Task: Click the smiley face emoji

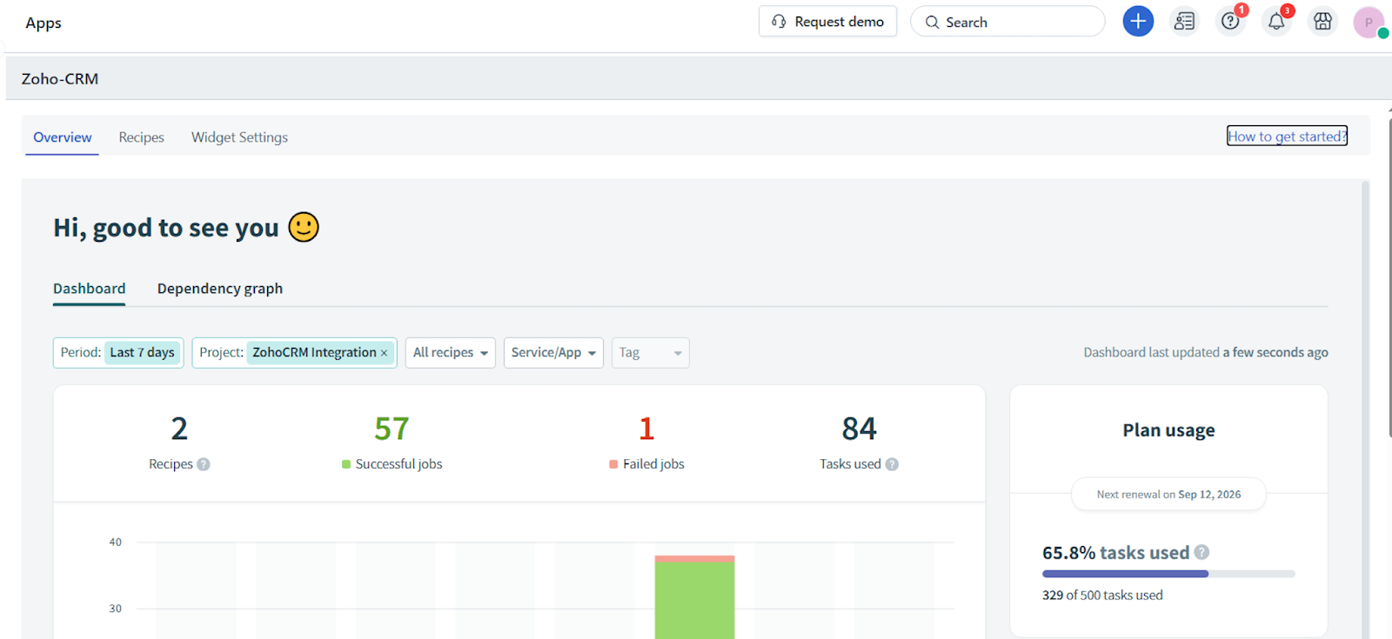Action: tap(304, 227)
